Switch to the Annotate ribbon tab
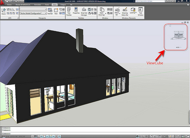This screenshot has width=190, height=138. (x=38, y=5)
